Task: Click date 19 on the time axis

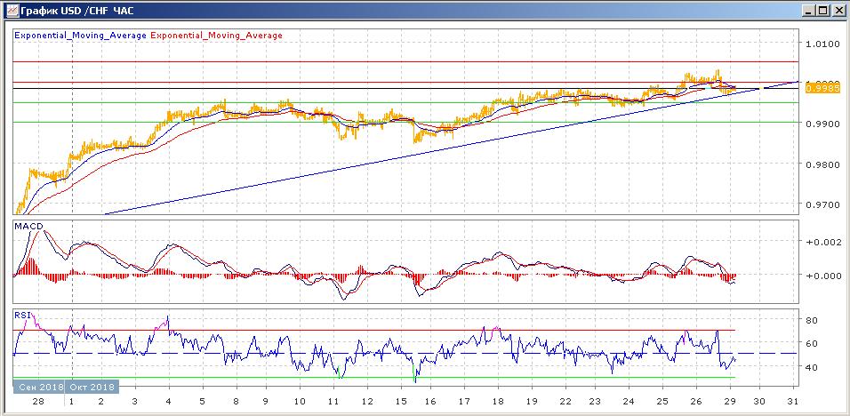Action: 532,402
